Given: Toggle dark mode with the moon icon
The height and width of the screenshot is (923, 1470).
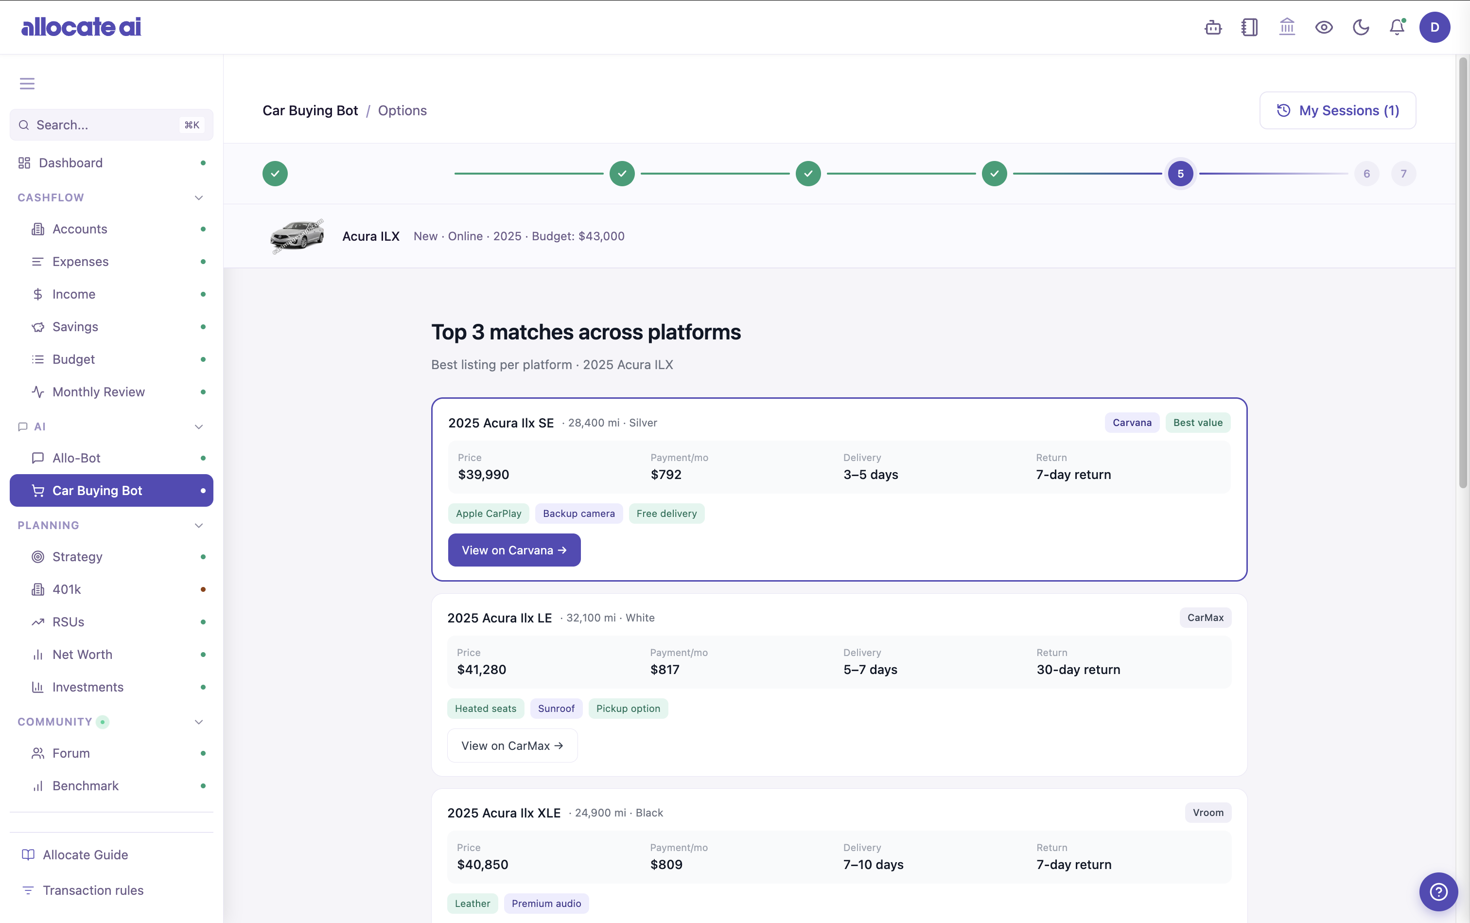Looking at the screenshot, I should click(1361, 27).
